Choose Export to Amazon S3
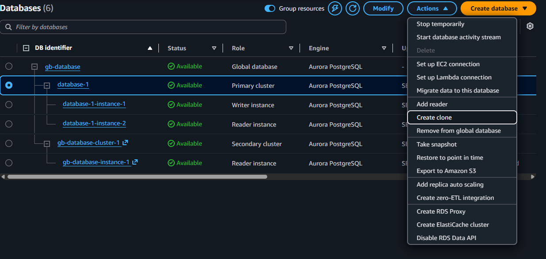This screenshot has height=259, width=546. coord(462,171)
